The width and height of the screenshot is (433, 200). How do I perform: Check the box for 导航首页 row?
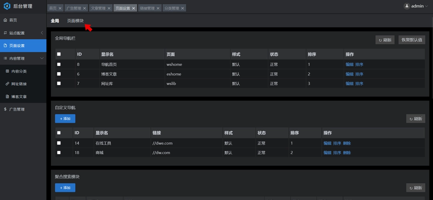pos(59,64)
